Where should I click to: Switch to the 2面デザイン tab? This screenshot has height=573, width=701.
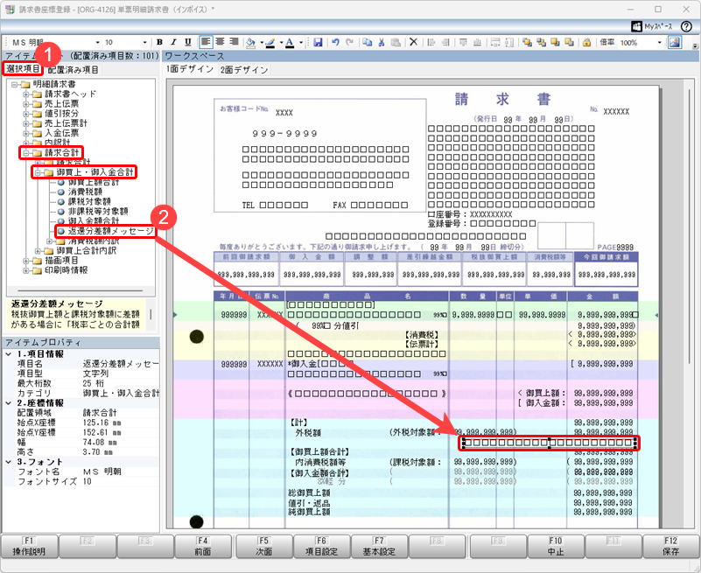[244, 70]
